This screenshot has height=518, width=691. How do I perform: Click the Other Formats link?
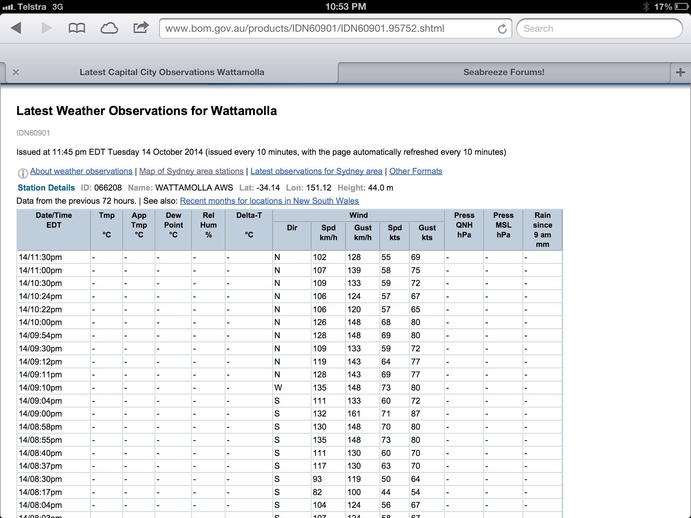click(415, 171)
